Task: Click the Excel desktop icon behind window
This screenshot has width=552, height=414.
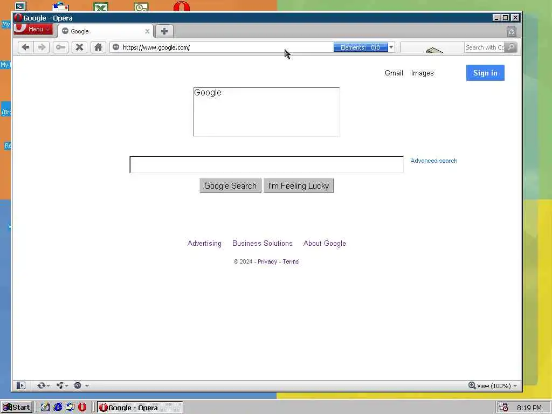Action: point(101,6)
